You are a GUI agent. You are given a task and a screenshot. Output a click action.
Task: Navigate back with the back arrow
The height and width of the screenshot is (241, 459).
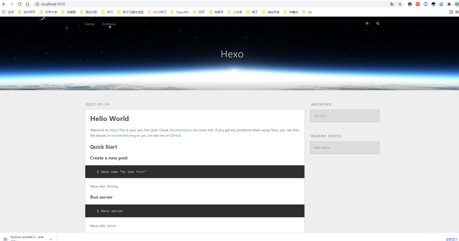click(x=4, y=4)
